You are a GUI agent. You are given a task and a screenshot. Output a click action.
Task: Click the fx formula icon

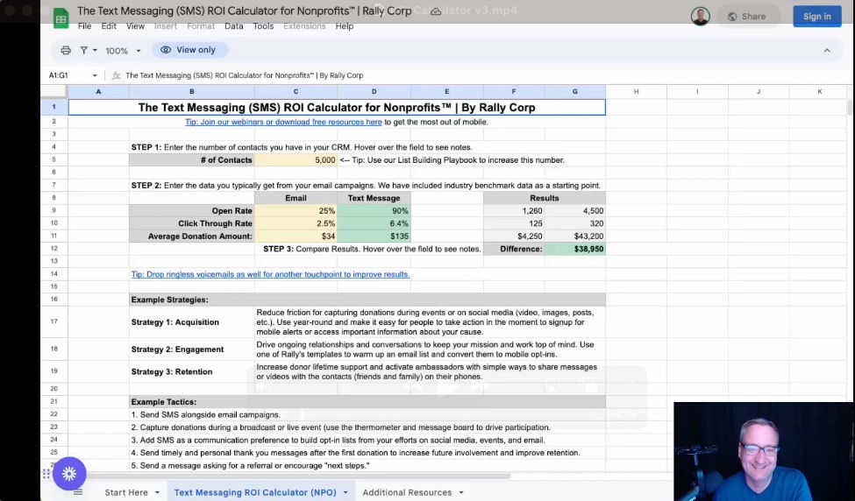[x=116, y=75]
